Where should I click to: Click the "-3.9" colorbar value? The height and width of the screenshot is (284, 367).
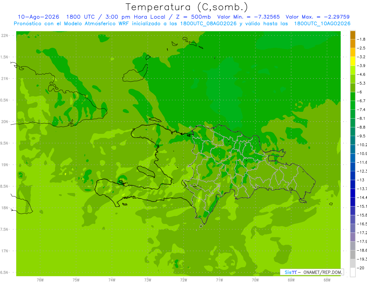click(x=361, y=66)
